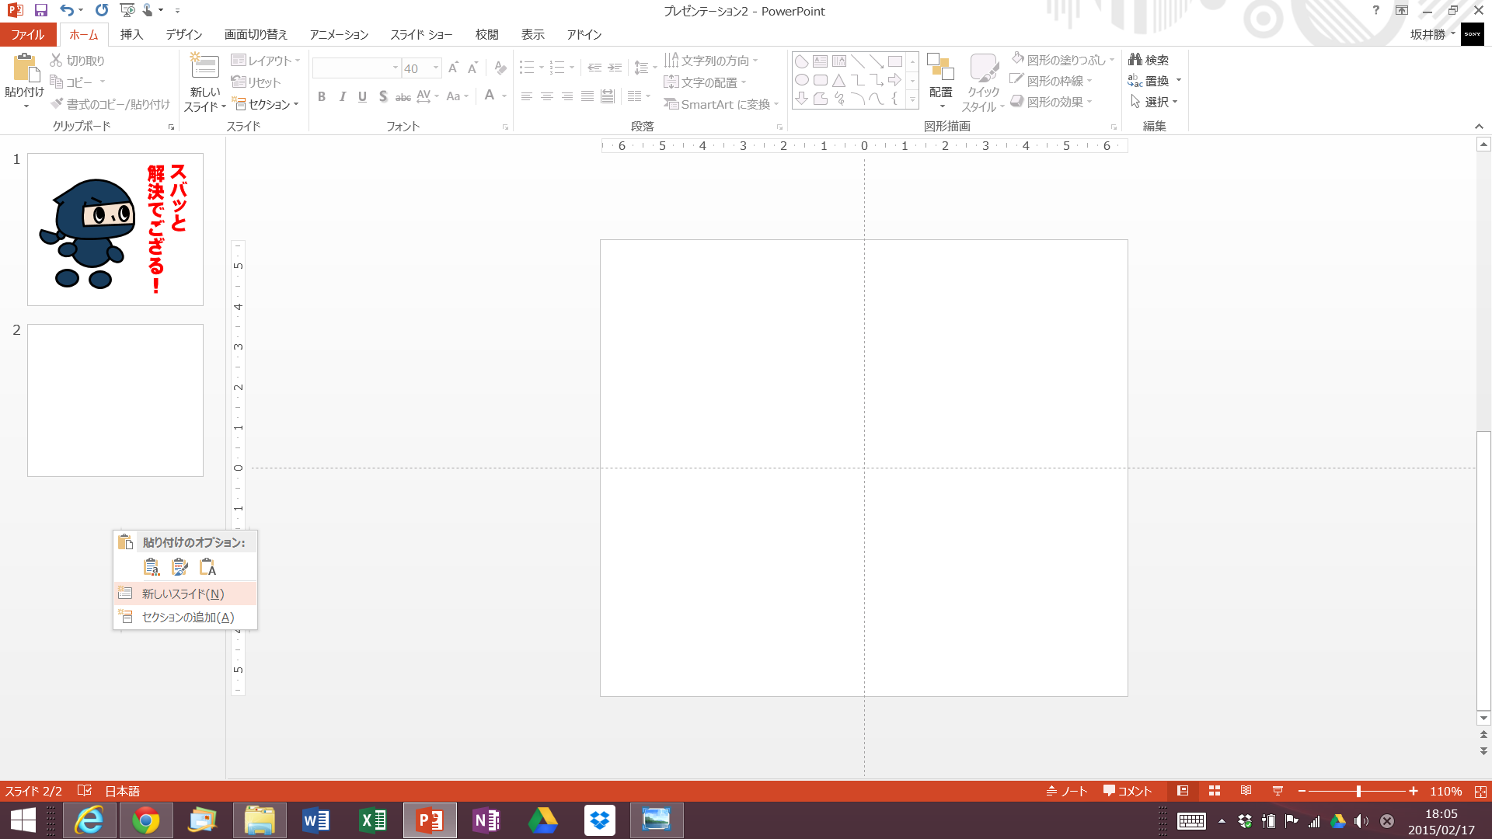
Task: Toggle center text alignment
Action: tap(547, 96)
